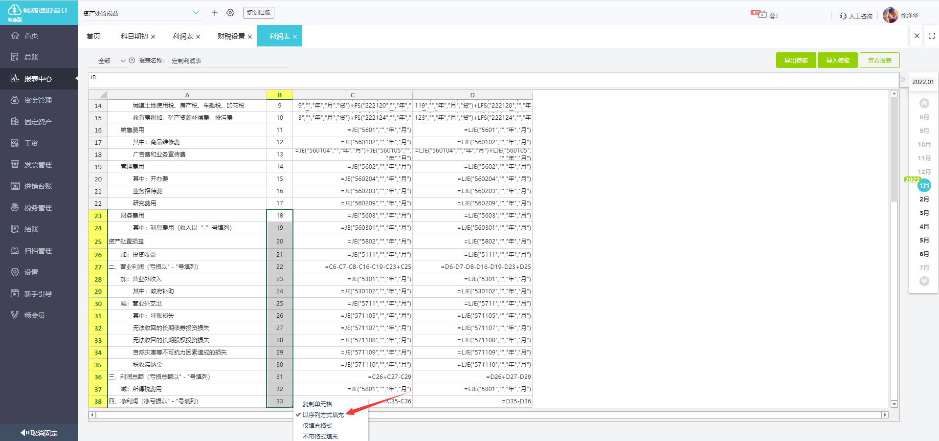Open the 报表中心 sidebar icon

[x=15, y=78]
